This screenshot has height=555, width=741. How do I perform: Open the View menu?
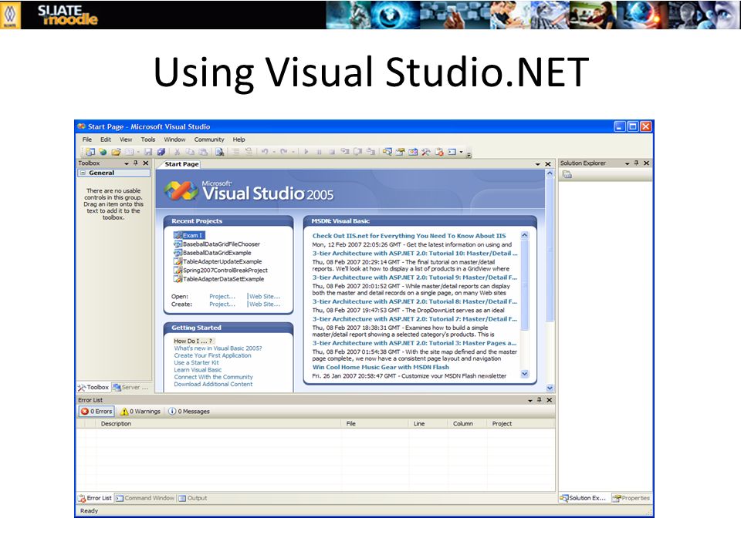point(126,140)
